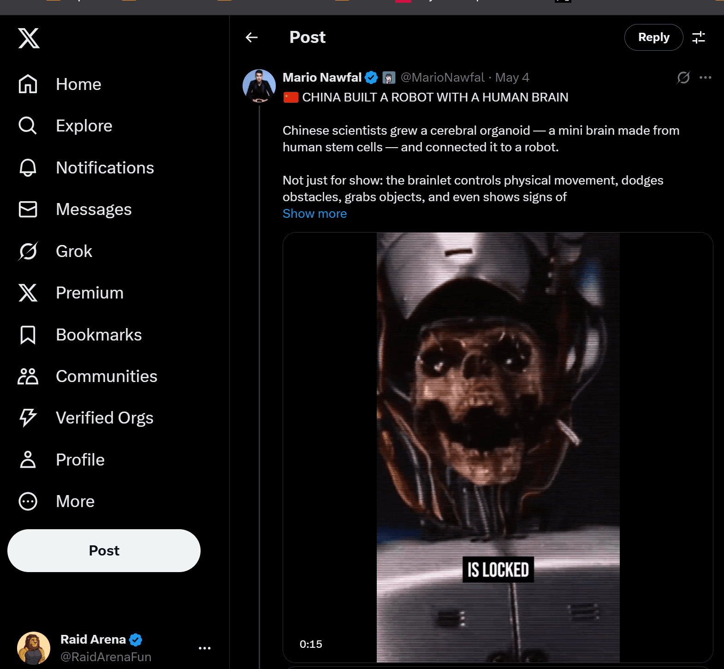Click the Raid Arena account name

coord(93,639)
